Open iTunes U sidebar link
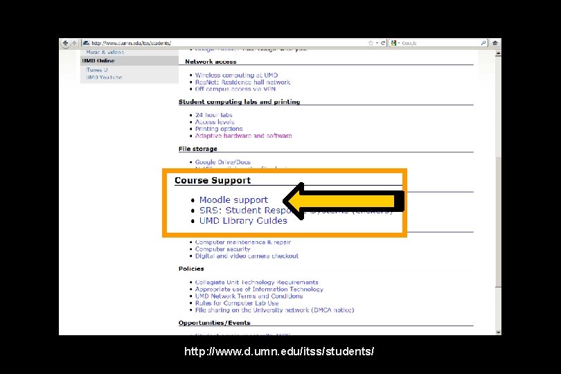The image size is (561, 374). [x=96, y=70]
